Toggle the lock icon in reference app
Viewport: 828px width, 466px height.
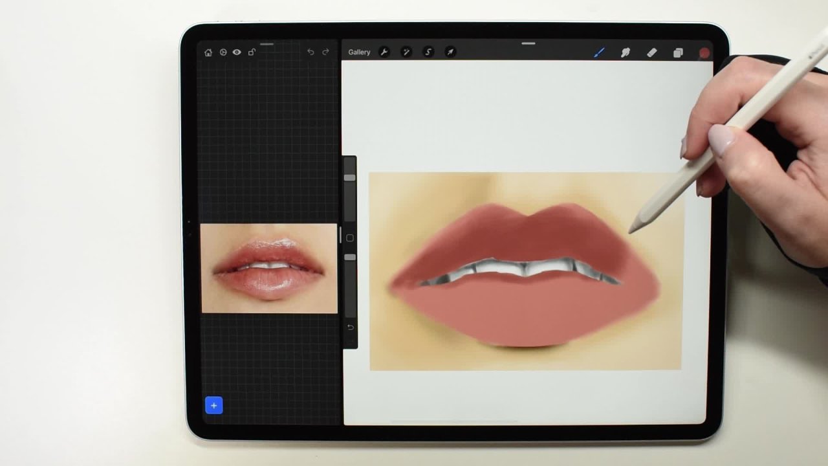point(252,52)
